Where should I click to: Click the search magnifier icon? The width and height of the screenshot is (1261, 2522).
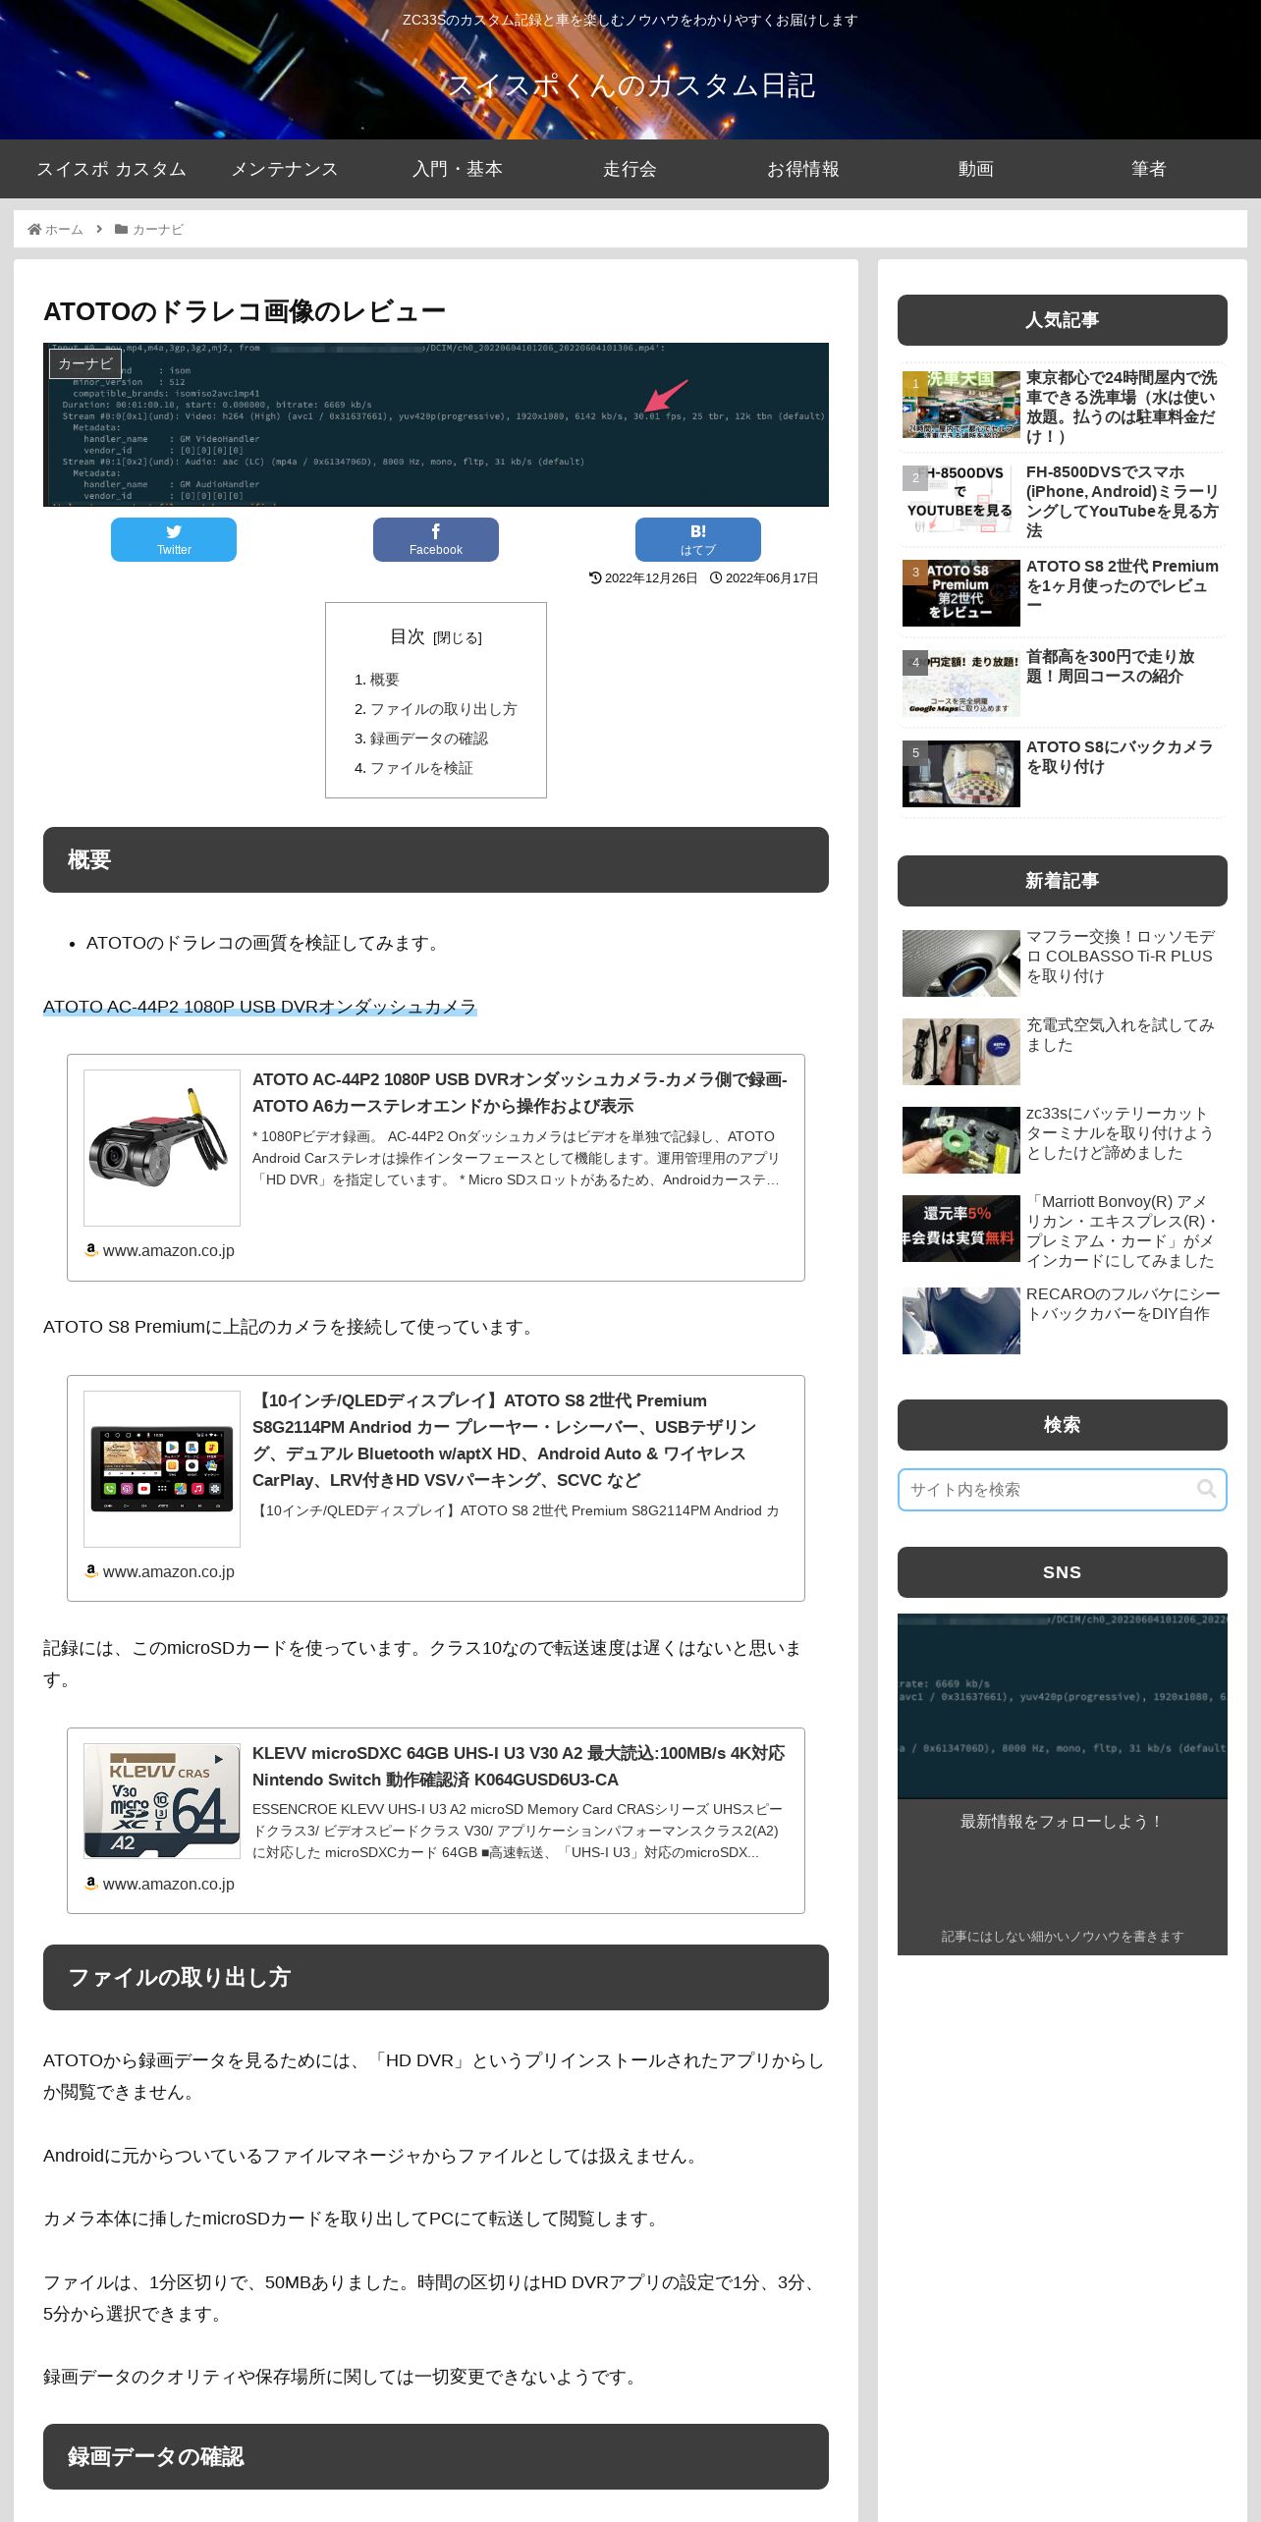coord(1206,1489)
